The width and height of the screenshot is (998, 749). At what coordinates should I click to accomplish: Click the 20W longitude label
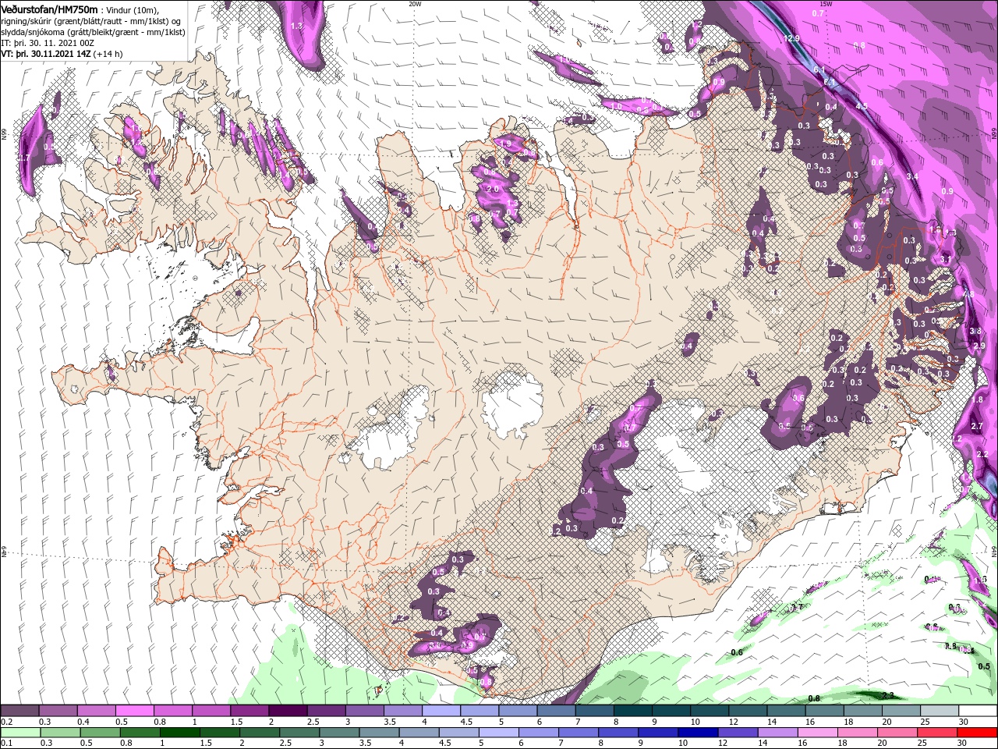(415, 4)
